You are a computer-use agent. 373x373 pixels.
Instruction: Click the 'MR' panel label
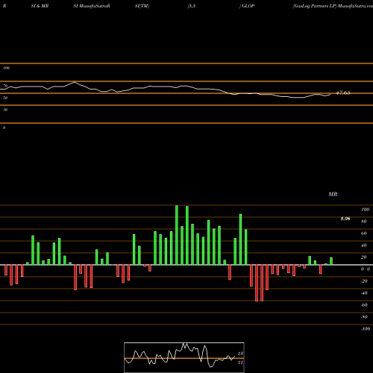[333, 194]
